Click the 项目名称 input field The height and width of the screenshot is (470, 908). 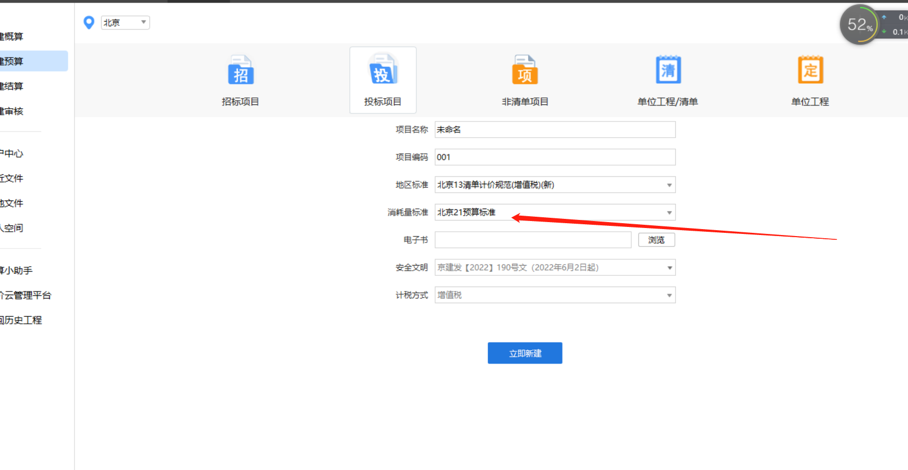pos(555,130)
